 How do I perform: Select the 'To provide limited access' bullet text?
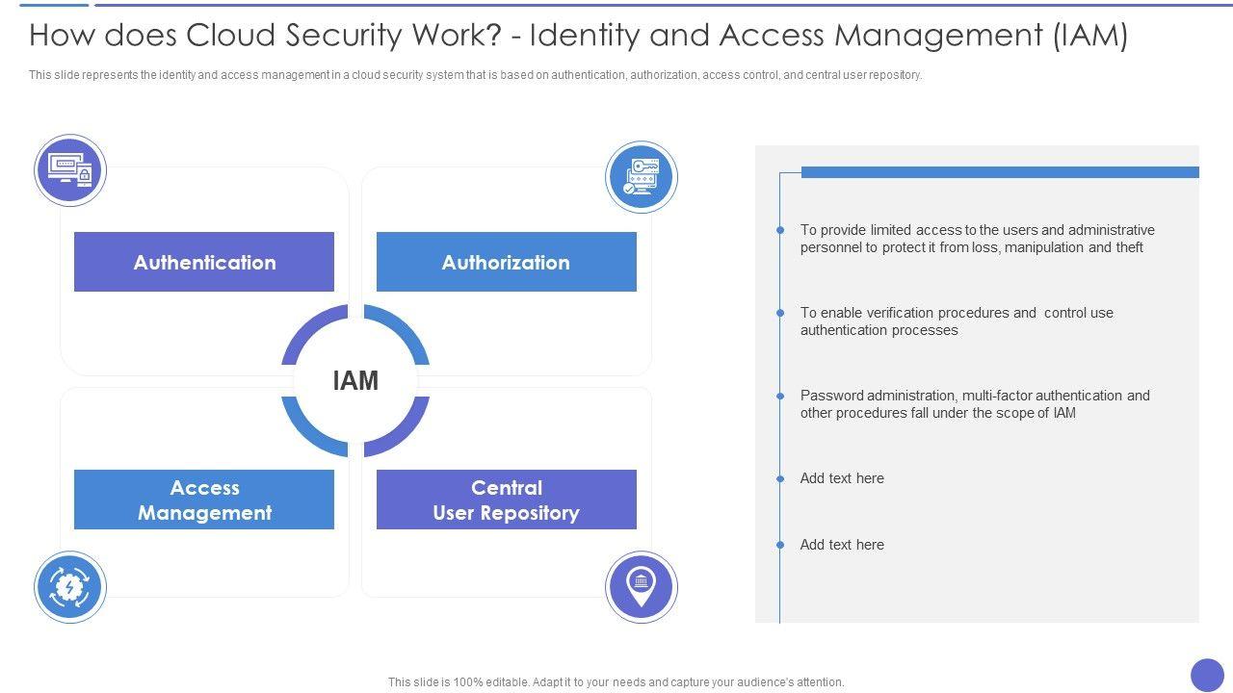[x=977, y=239]
